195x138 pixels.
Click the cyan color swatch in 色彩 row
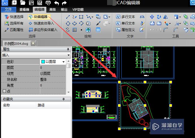coord(43,62)
